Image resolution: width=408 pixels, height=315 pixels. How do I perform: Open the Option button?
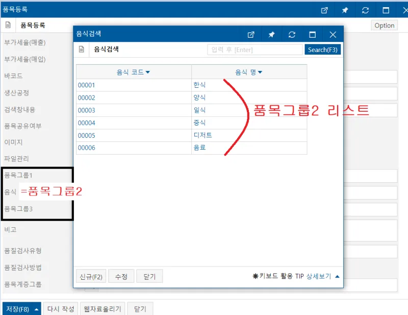click(x=385, y=26)
